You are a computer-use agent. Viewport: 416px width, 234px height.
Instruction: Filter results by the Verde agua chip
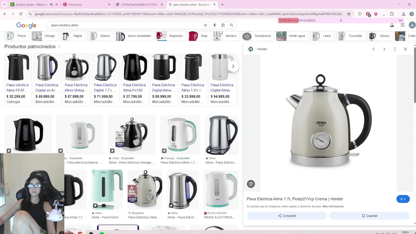tap(292, 36)
